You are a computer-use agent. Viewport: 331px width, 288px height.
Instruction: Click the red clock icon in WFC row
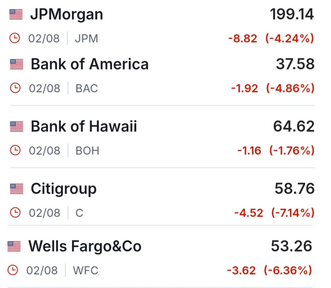(x=13, y=270)
